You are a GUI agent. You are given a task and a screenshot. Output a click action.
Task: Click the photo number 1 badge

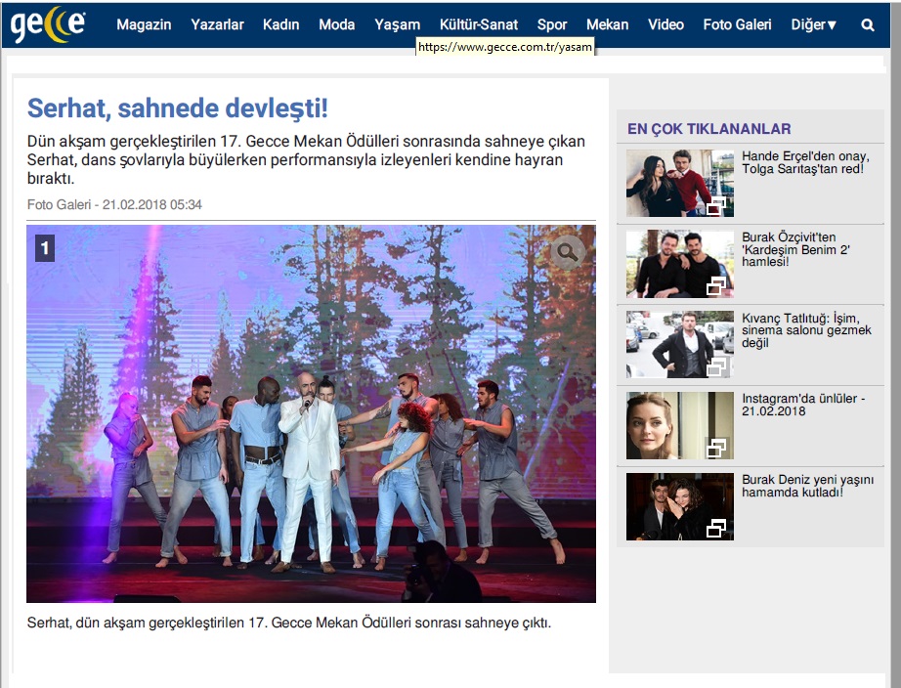pyautogui.click(x=45, y=248)
